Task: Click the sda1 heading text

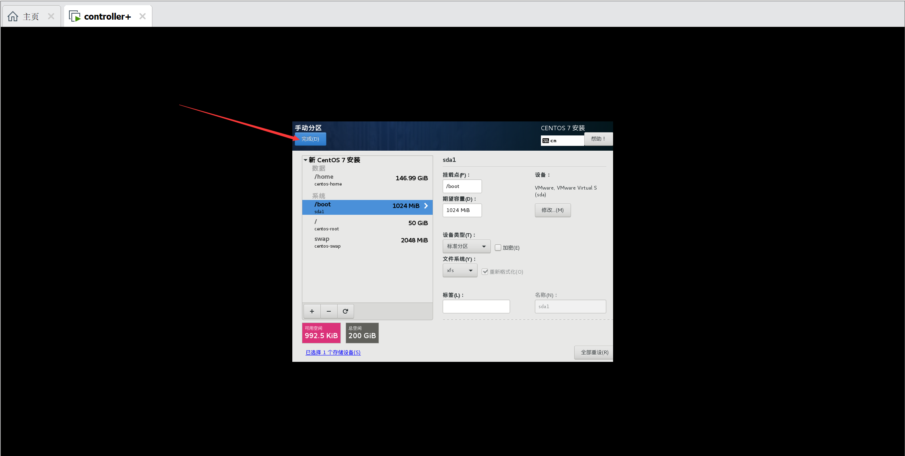Action: (x=449, y=160)
